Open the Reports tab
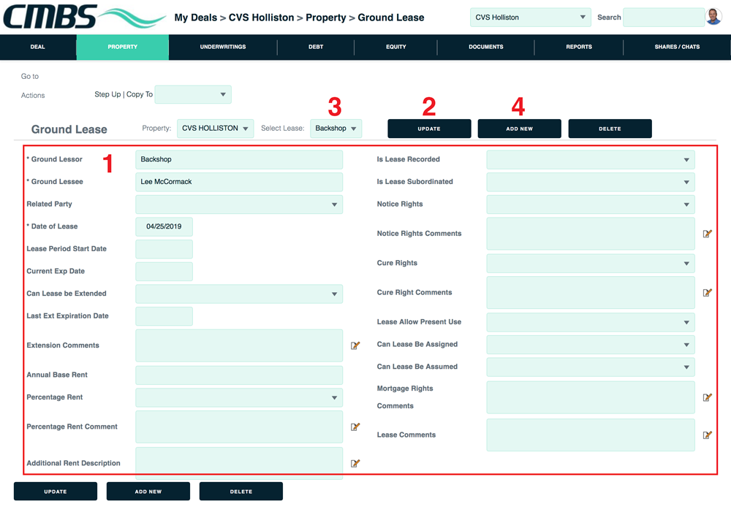 (578, 47)
